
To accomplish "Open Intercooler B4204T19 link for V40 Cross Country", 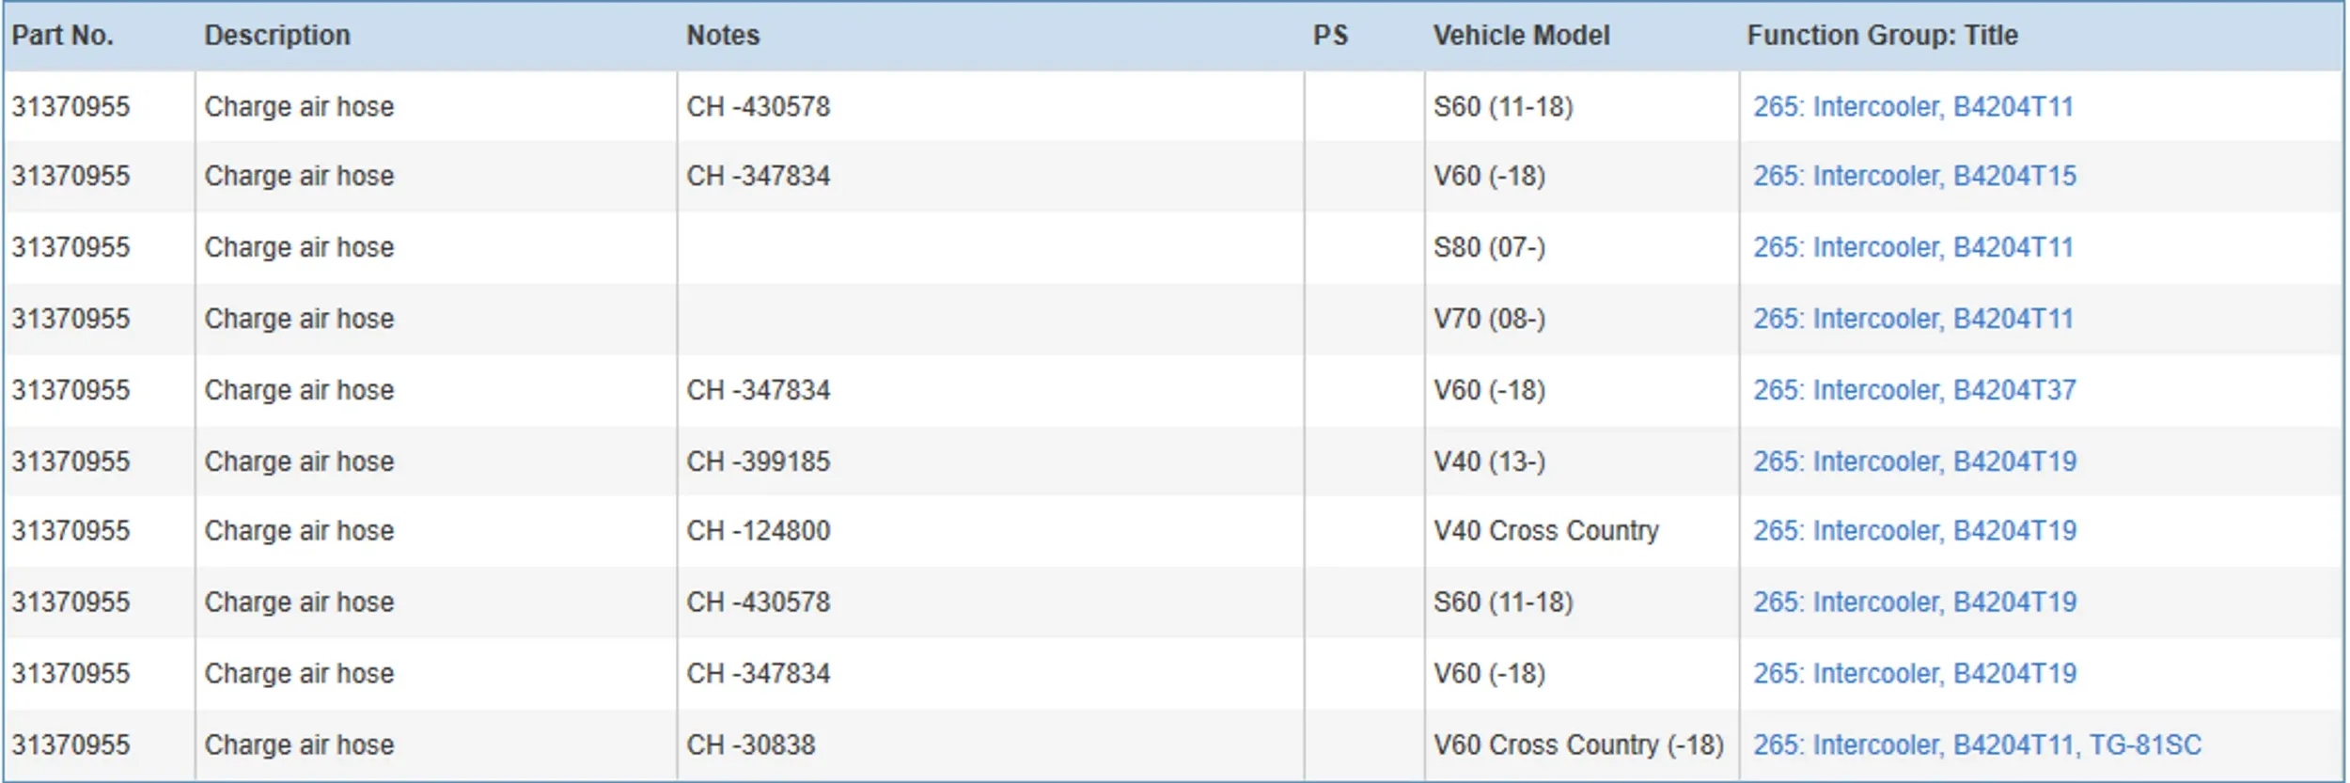I will point(1914,531).
